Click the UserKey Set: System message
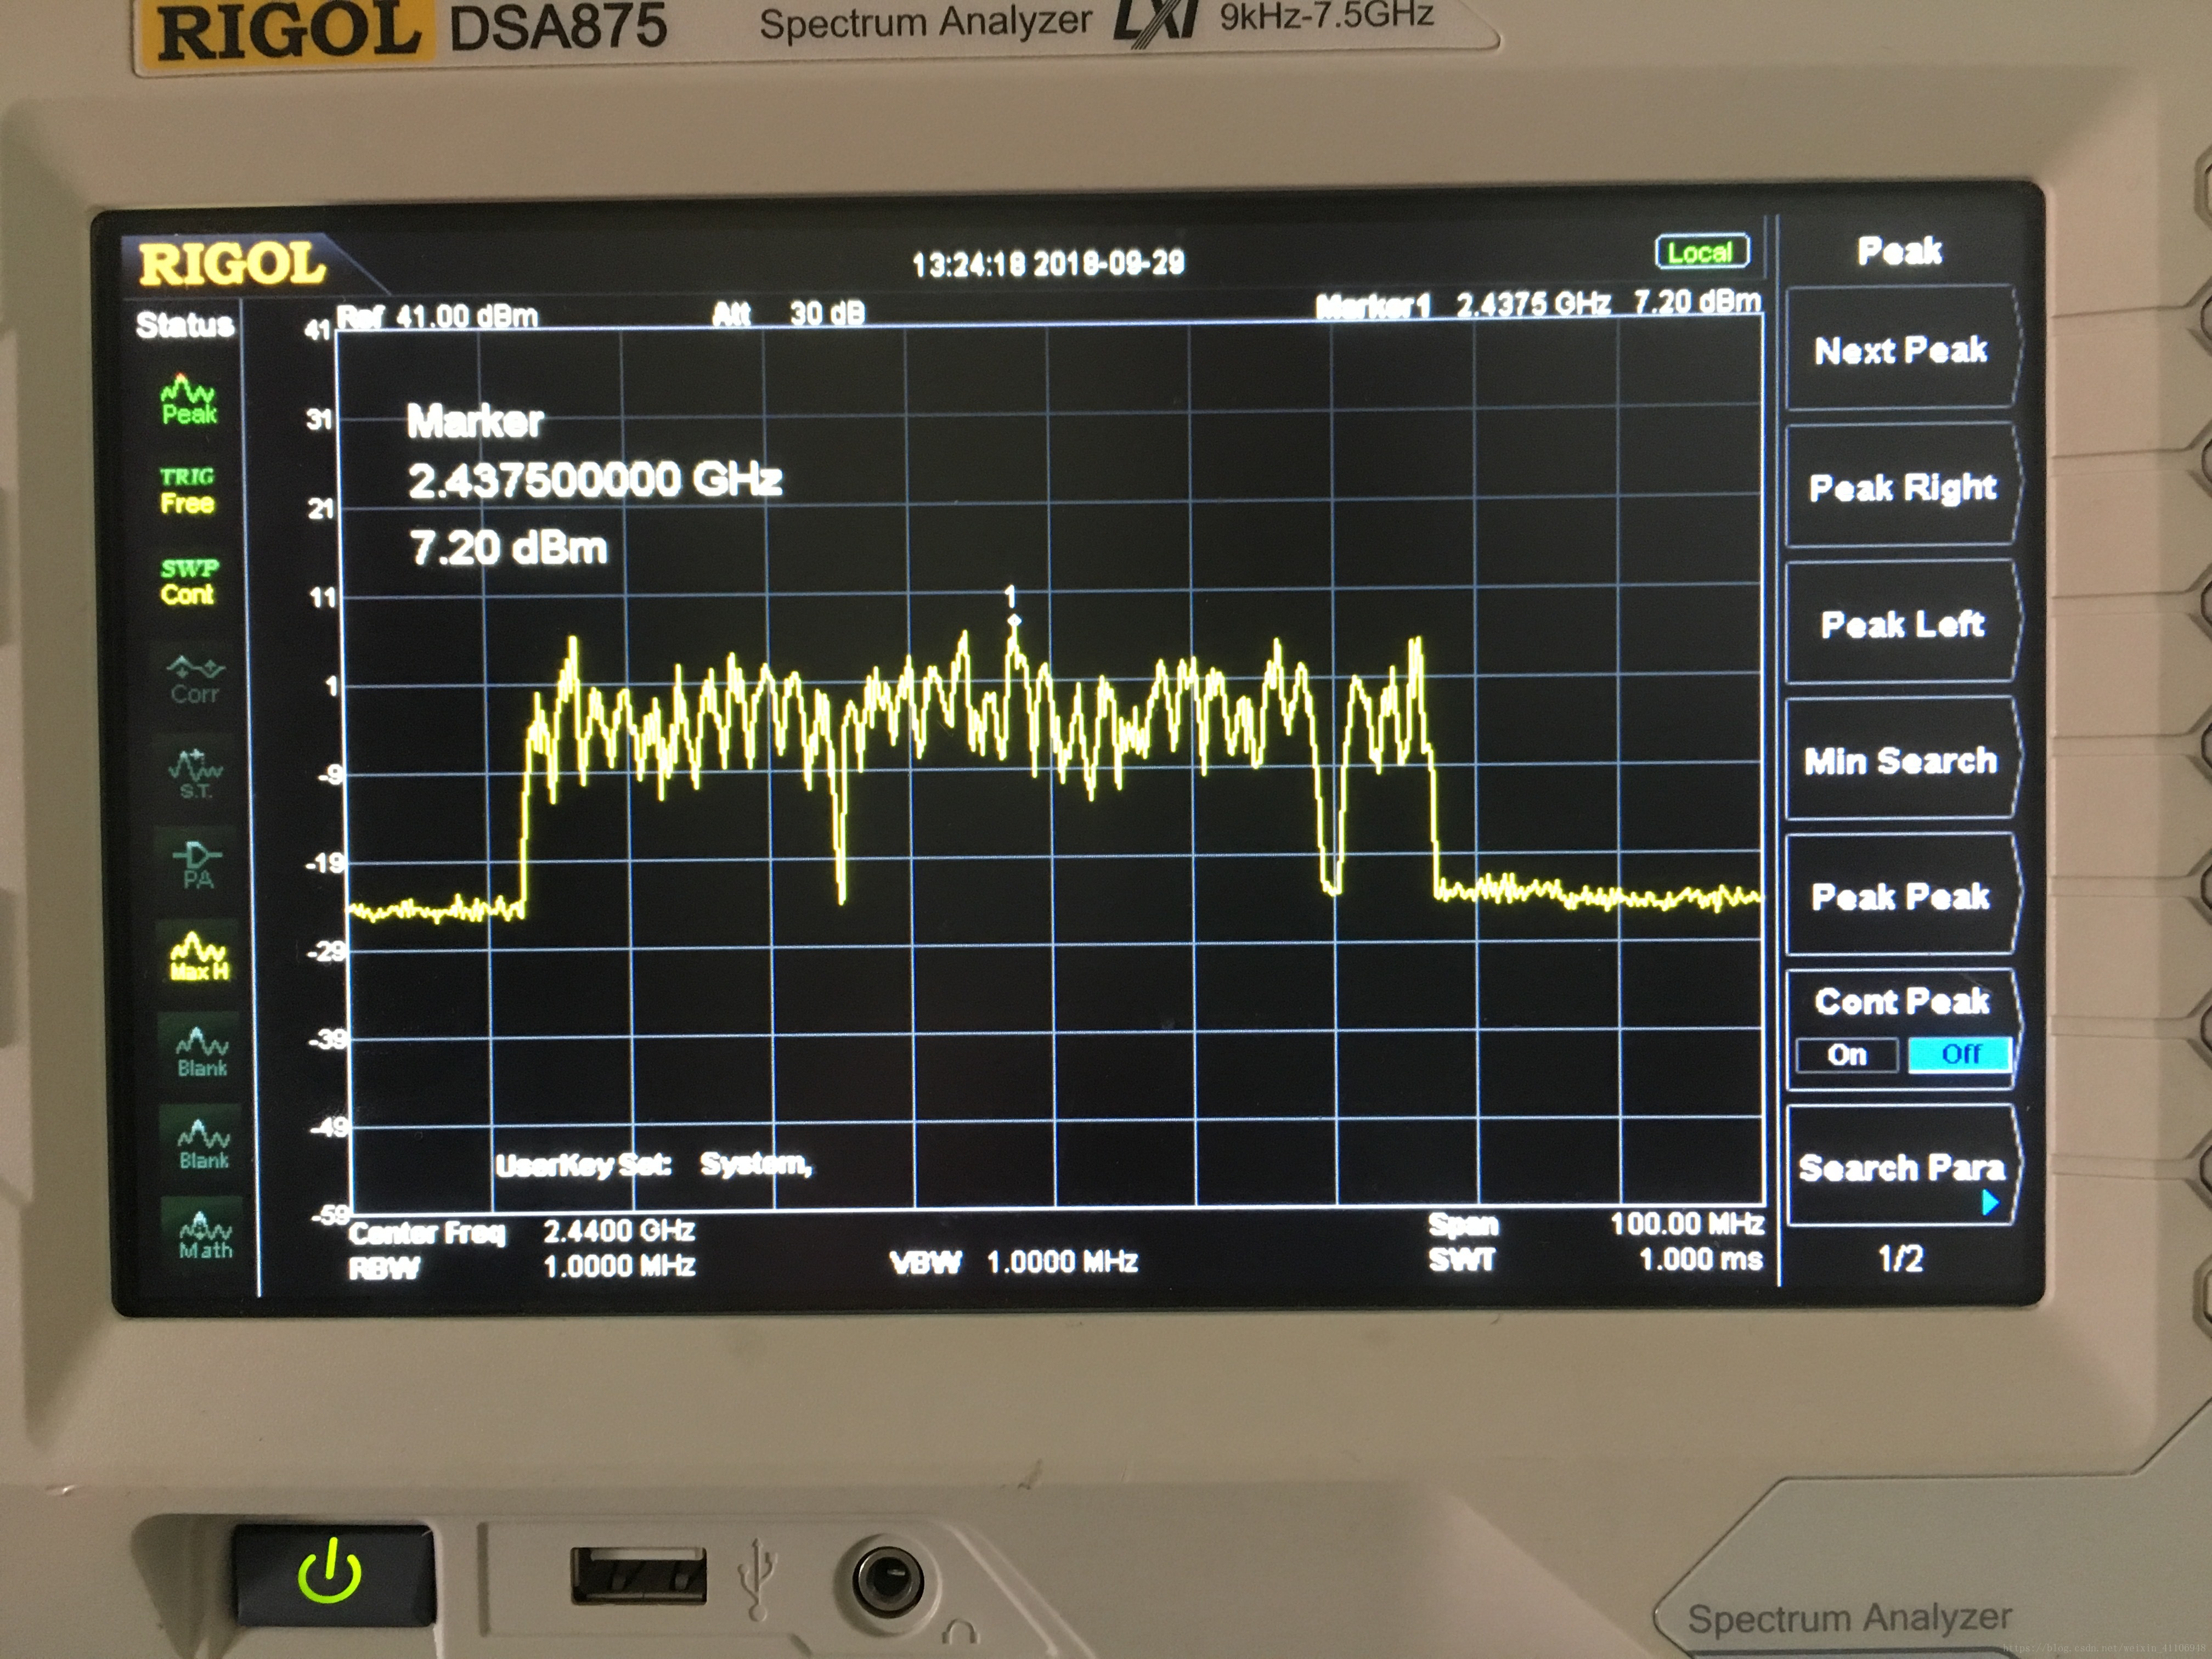The height and width of the screenshot is (1659, 2212). tap(654, 1164)
